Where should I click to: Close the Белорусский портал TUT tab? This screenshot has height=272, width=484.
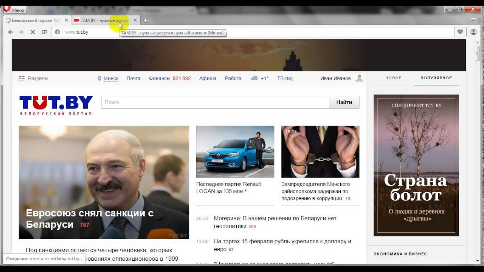(x=66, y=20)
